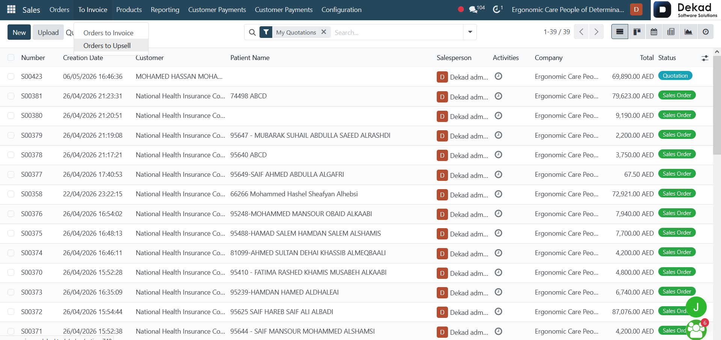The height and width of the screenshot is (340, 721).
Task: Tick the checkbox for order S00376
Action: (x=11, y=214)
